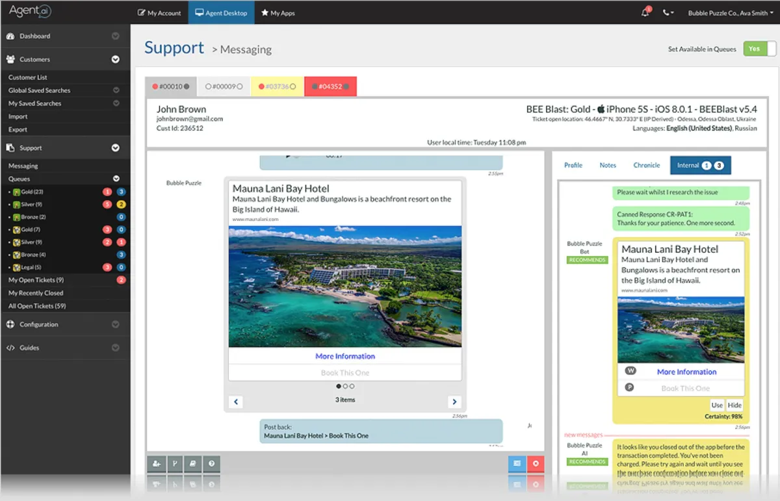Click the help question-mark icon
The image size is (780, 501).
click(x=211, y=463)
